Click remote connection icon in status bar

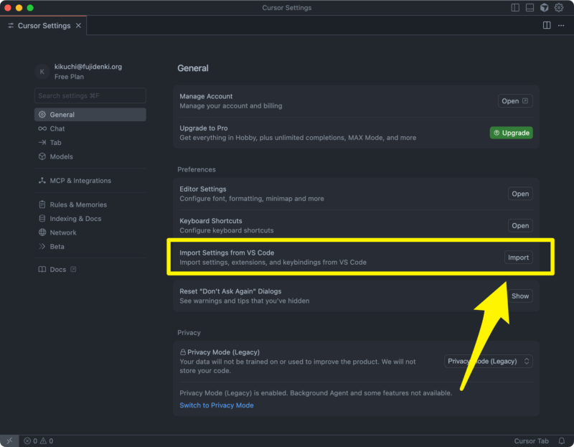pyautogui.click(x=9, y=441)
